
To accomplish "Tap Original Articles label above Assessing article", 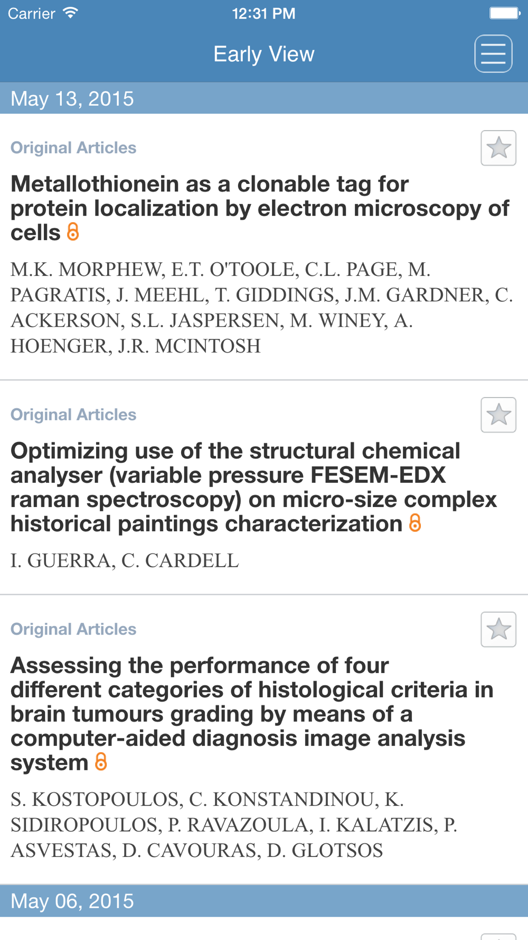I will pos(73,629).
